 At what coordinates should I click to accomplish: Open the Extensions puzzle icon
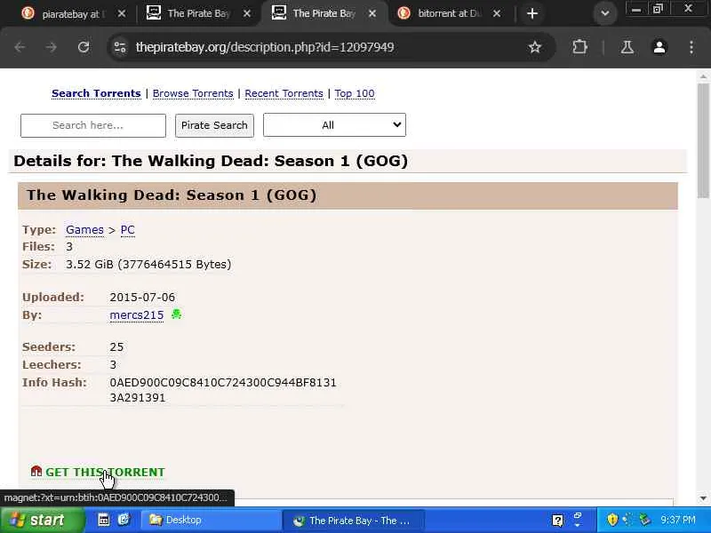click(579, 47)
